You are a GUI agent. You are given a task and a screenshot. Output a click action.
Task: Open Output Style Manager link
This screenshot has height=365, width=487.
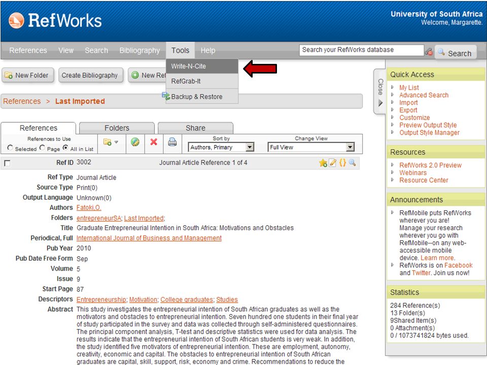[429, 132]
